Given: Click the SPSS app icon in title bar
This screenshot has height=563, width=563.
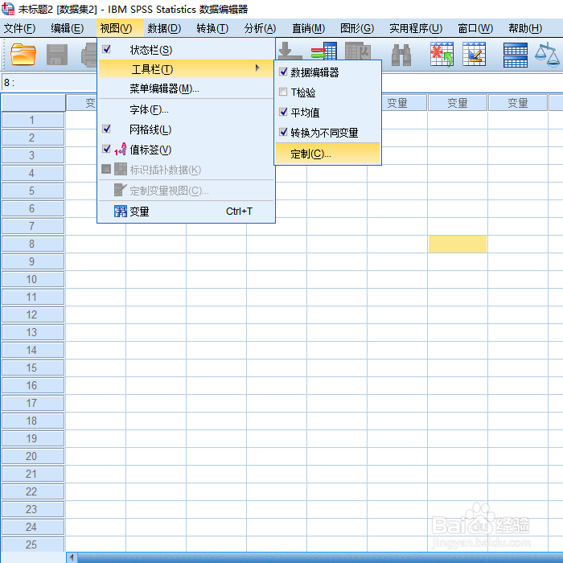Looking at the screenshot, I should point(8,9).
